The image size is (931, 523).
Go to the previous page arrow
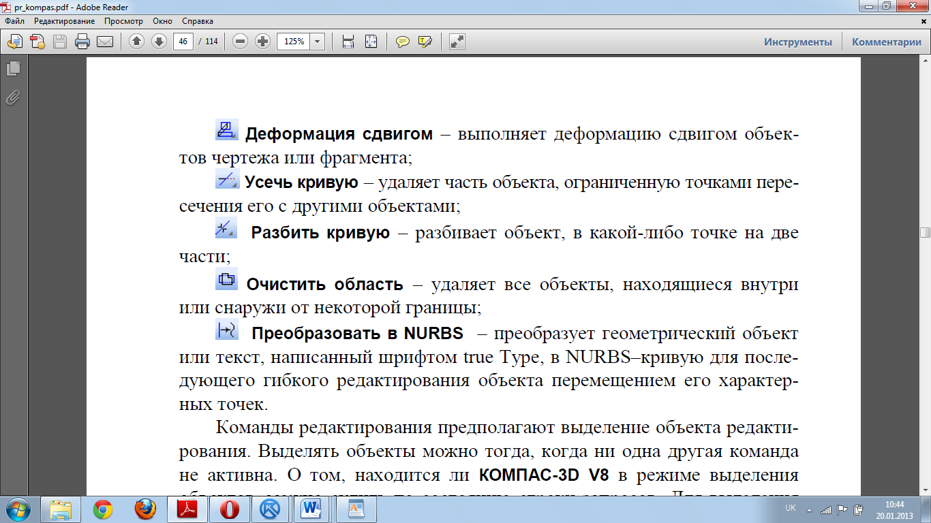click(x=136, y=42)
